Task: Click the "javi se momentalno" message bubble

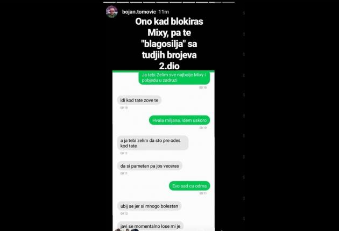Action: click(150, 226)
